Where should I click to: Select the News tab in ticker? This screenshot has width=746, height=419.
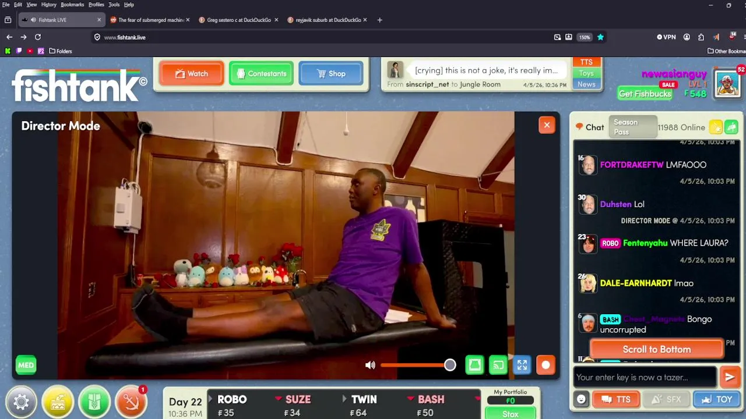pyautogui.click(x=586, y=84)
